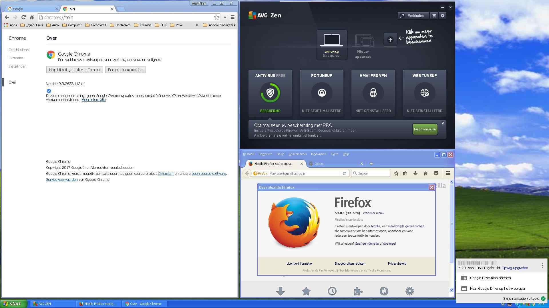Viewport: 549px width, 308px height.
Task: Expand hidden bookmarks overflow chevron
Action: click(x=197, y=25)
